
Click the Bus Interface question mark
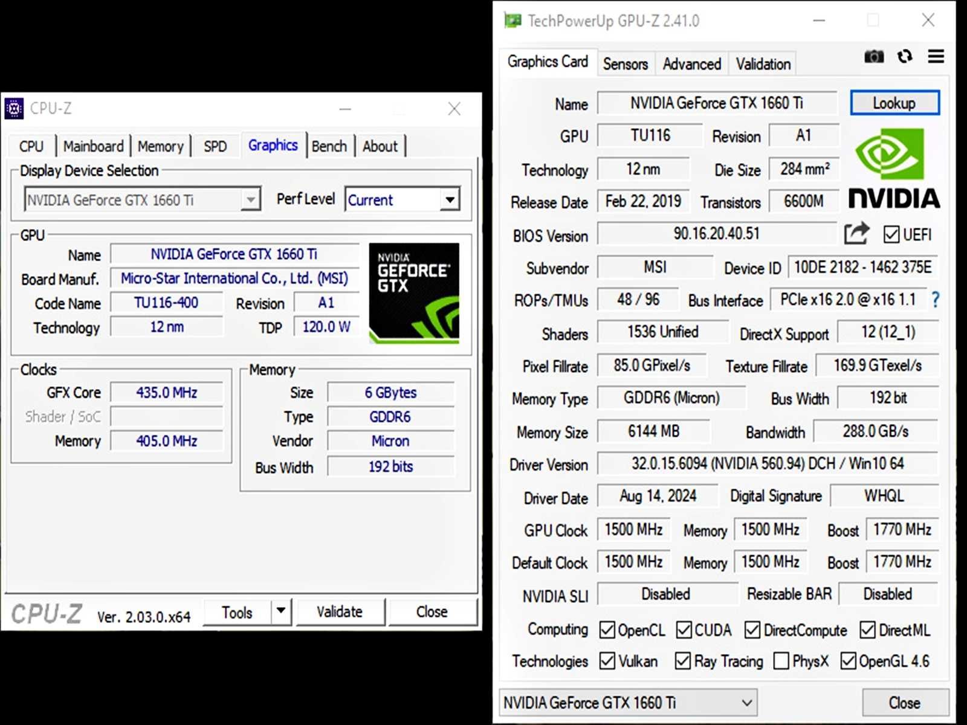click(936, 299)
